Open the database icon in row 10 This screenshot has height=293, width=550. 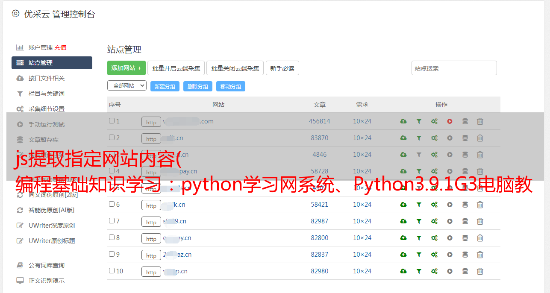click(x=465, y=271)
